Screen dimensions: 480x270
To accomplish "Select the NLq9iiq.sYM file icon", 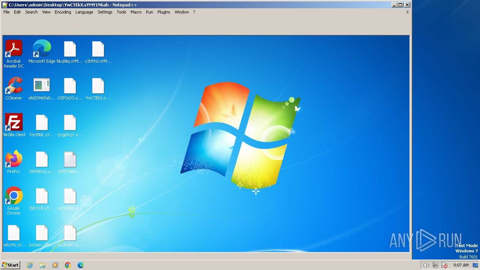I will pyautogui.click(x=70, y=52).
